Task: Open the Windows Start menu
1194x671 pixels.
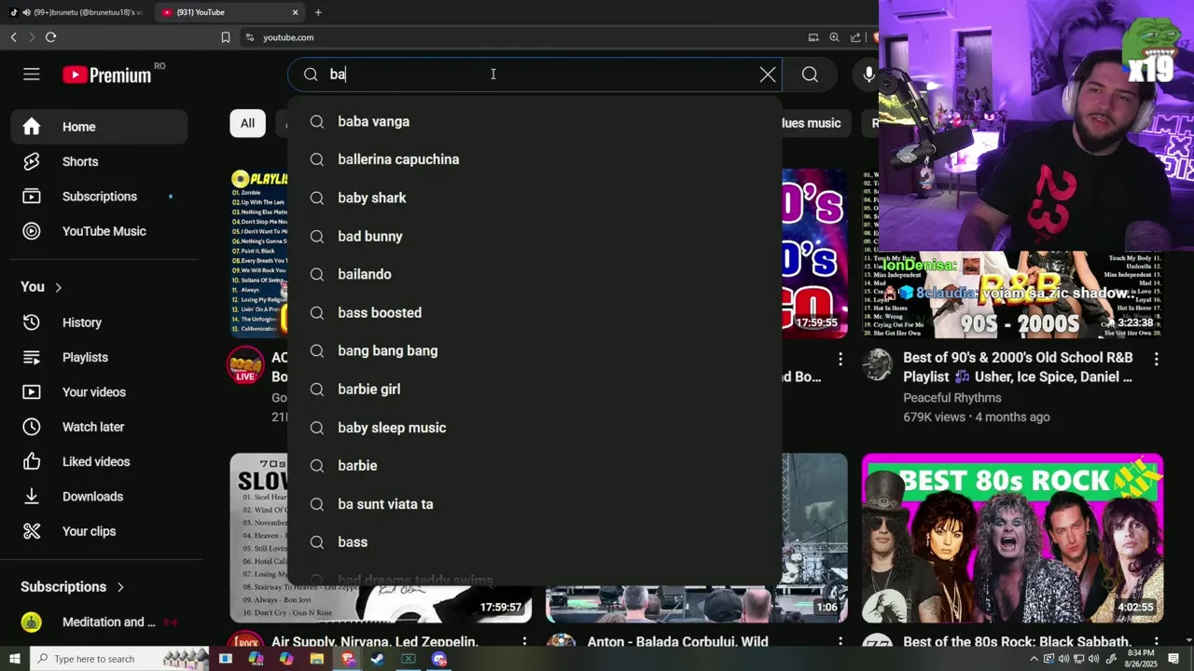Action: tap(14, 659)
